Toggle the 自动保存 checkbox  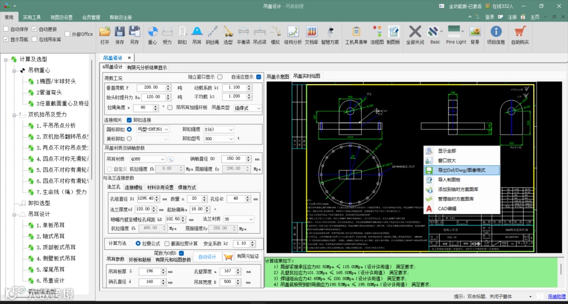pos(6,29)
